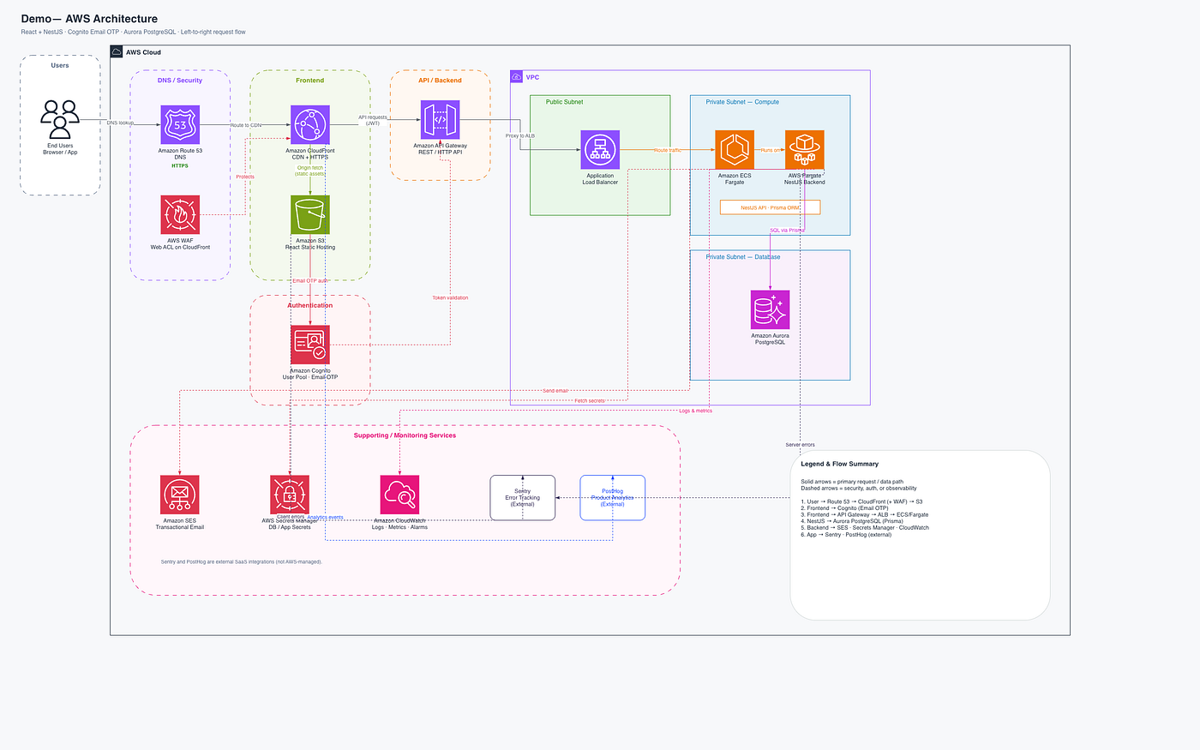Click the NestJS API · Prisma ORM box
The image size is (1200, 750).
770,207
